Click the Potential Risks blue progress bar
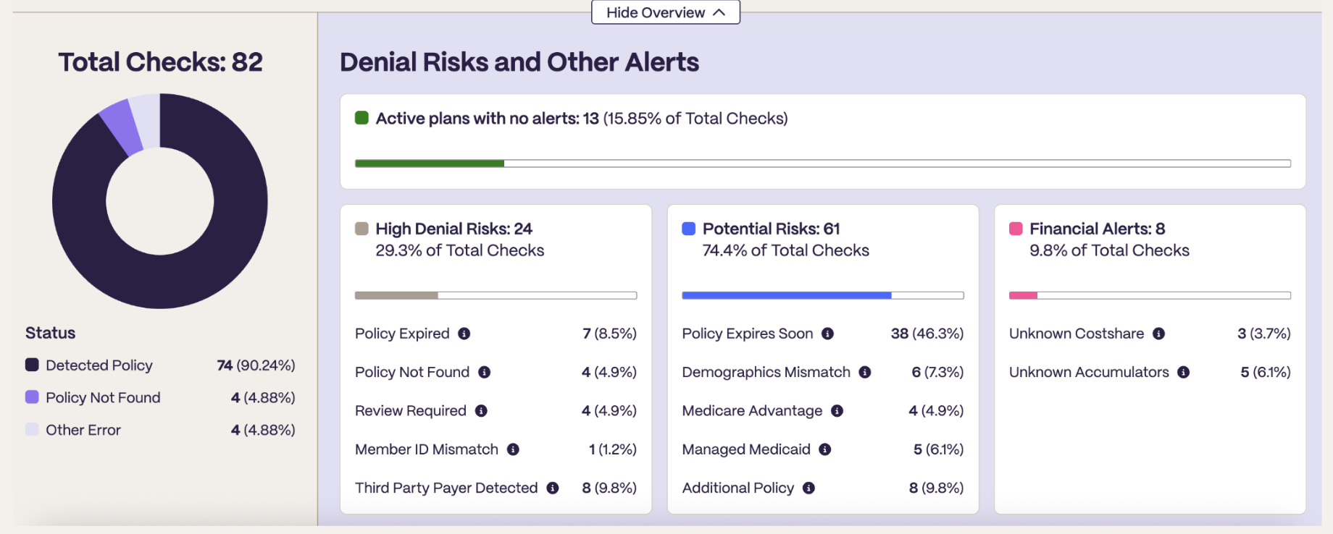Screen dimensions: 1333x534 [787, 295]
